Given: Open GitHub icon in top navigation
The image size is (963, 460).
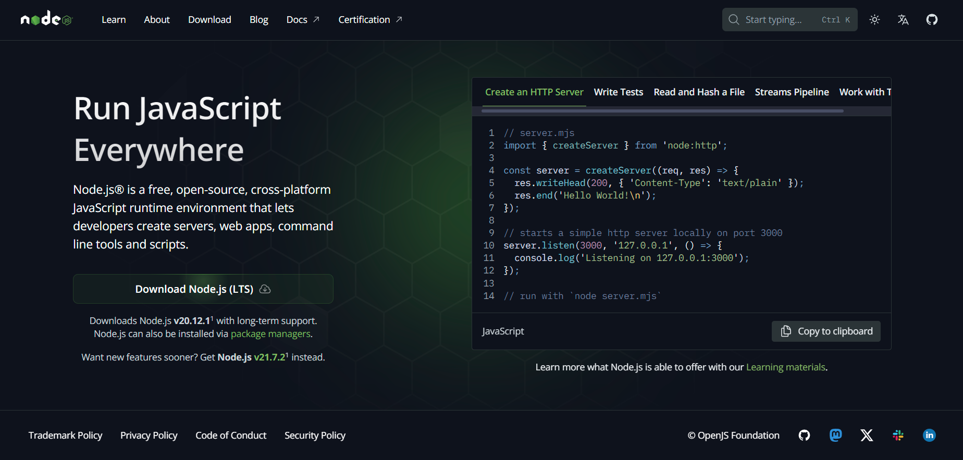Looking at the screenshot, I should 932,20.
